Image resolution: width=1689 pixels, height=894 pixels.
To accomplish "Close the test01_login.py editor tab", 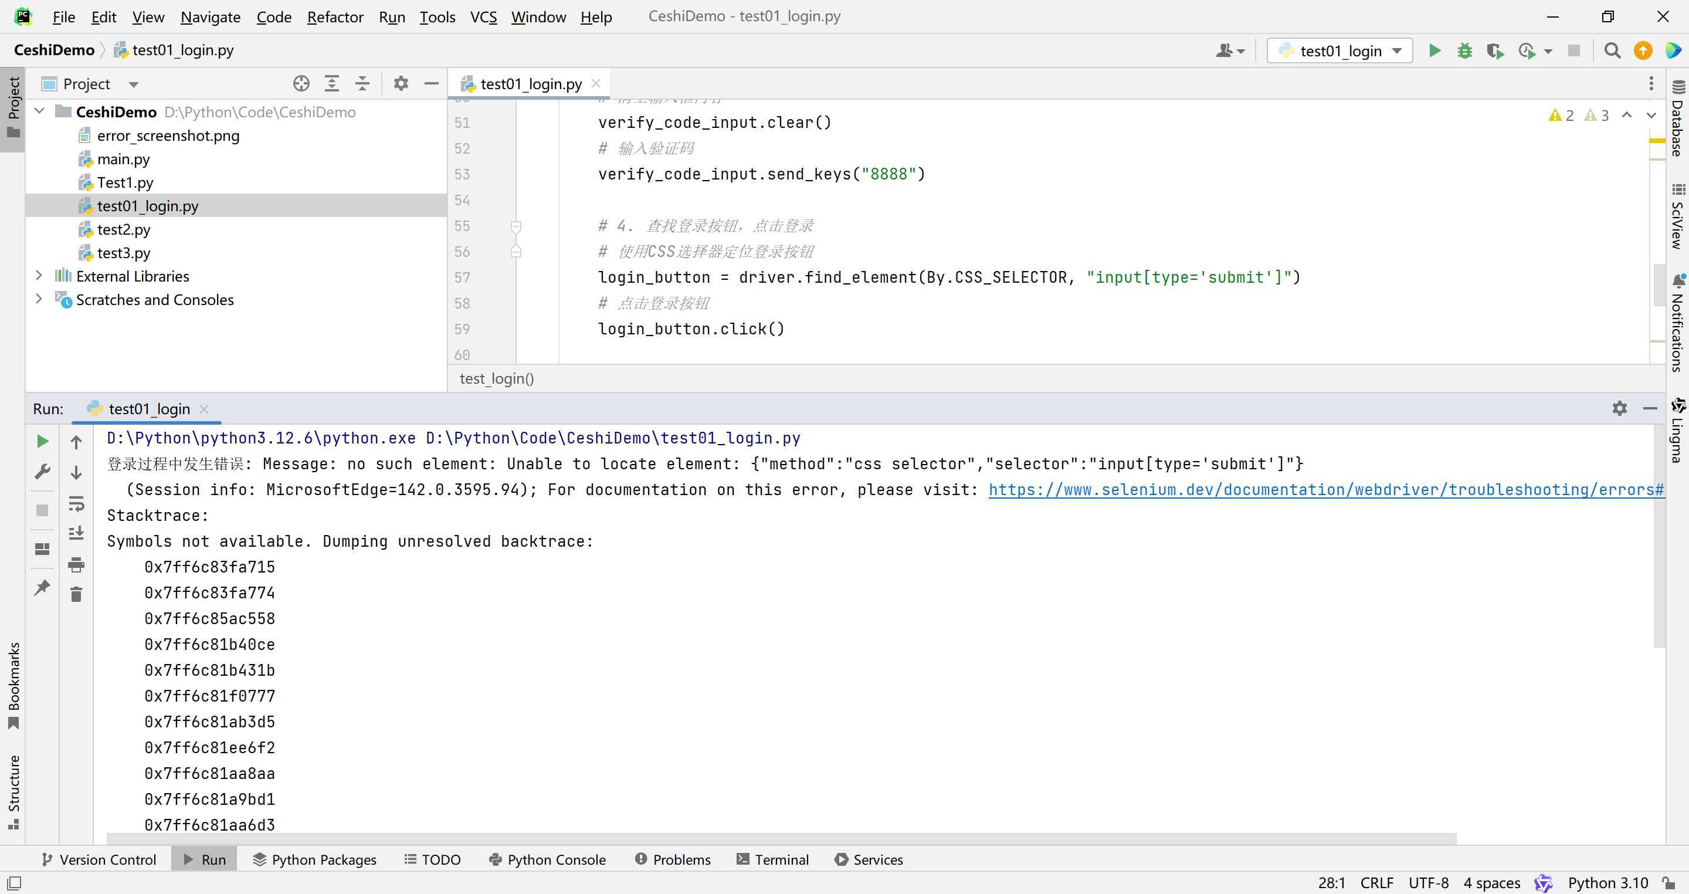I will pos(595,83).
